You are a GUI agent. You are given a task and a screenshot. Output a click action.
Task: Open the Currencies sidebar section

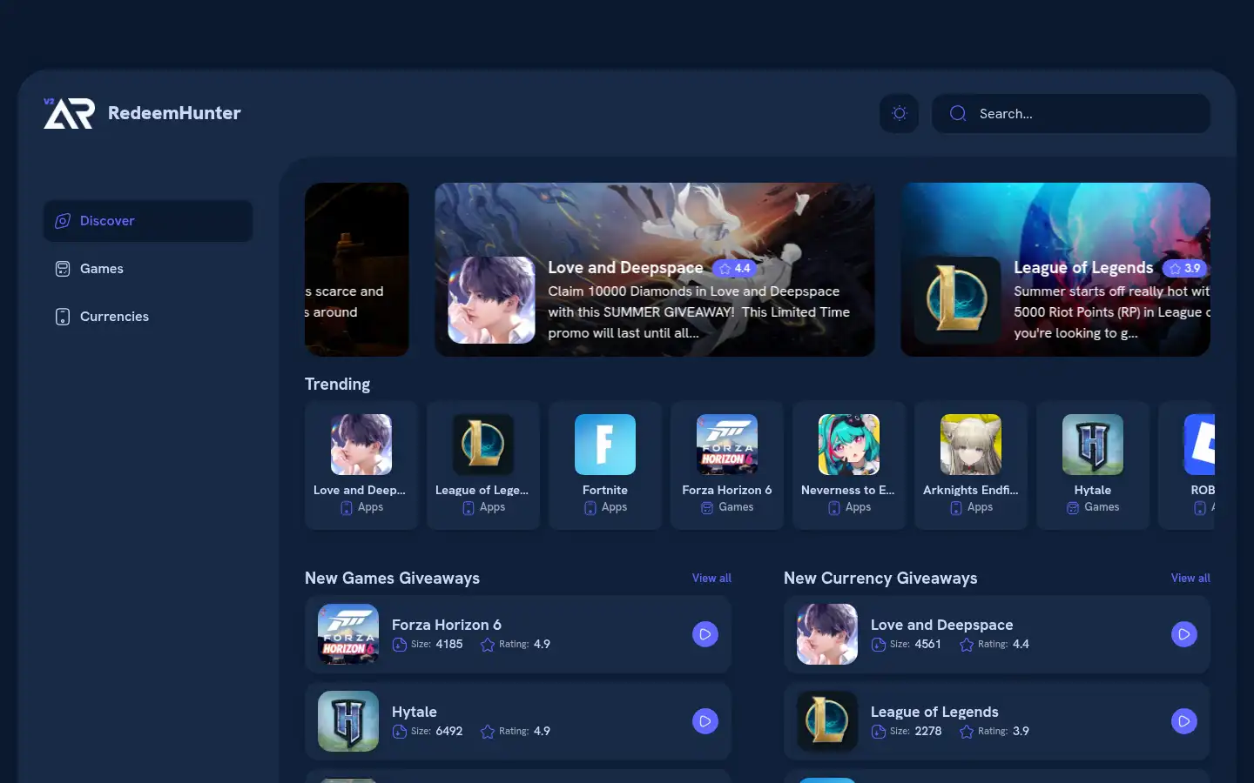click(x=148, y=317)
